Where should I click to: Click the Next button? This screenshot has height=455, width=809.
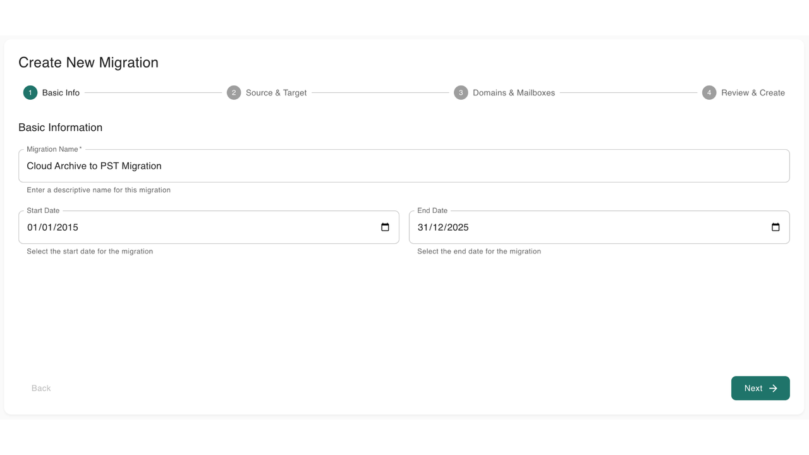pos(760,388)
